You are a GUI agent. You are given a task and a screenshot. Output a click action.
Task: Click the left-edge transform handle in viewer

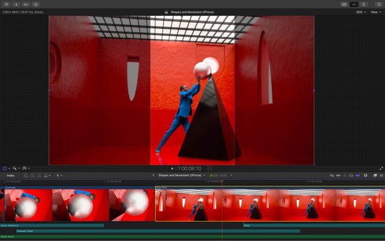49,91
